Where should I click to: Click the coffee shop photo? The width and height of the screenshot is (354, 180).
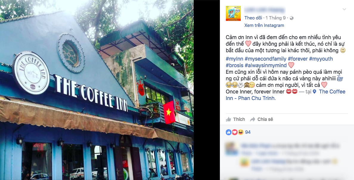(97, 90)
